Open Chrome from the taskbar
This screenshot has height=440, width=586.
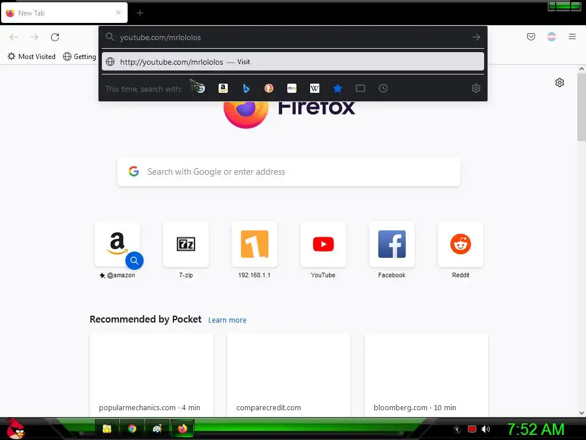click(x=132, y=429)
